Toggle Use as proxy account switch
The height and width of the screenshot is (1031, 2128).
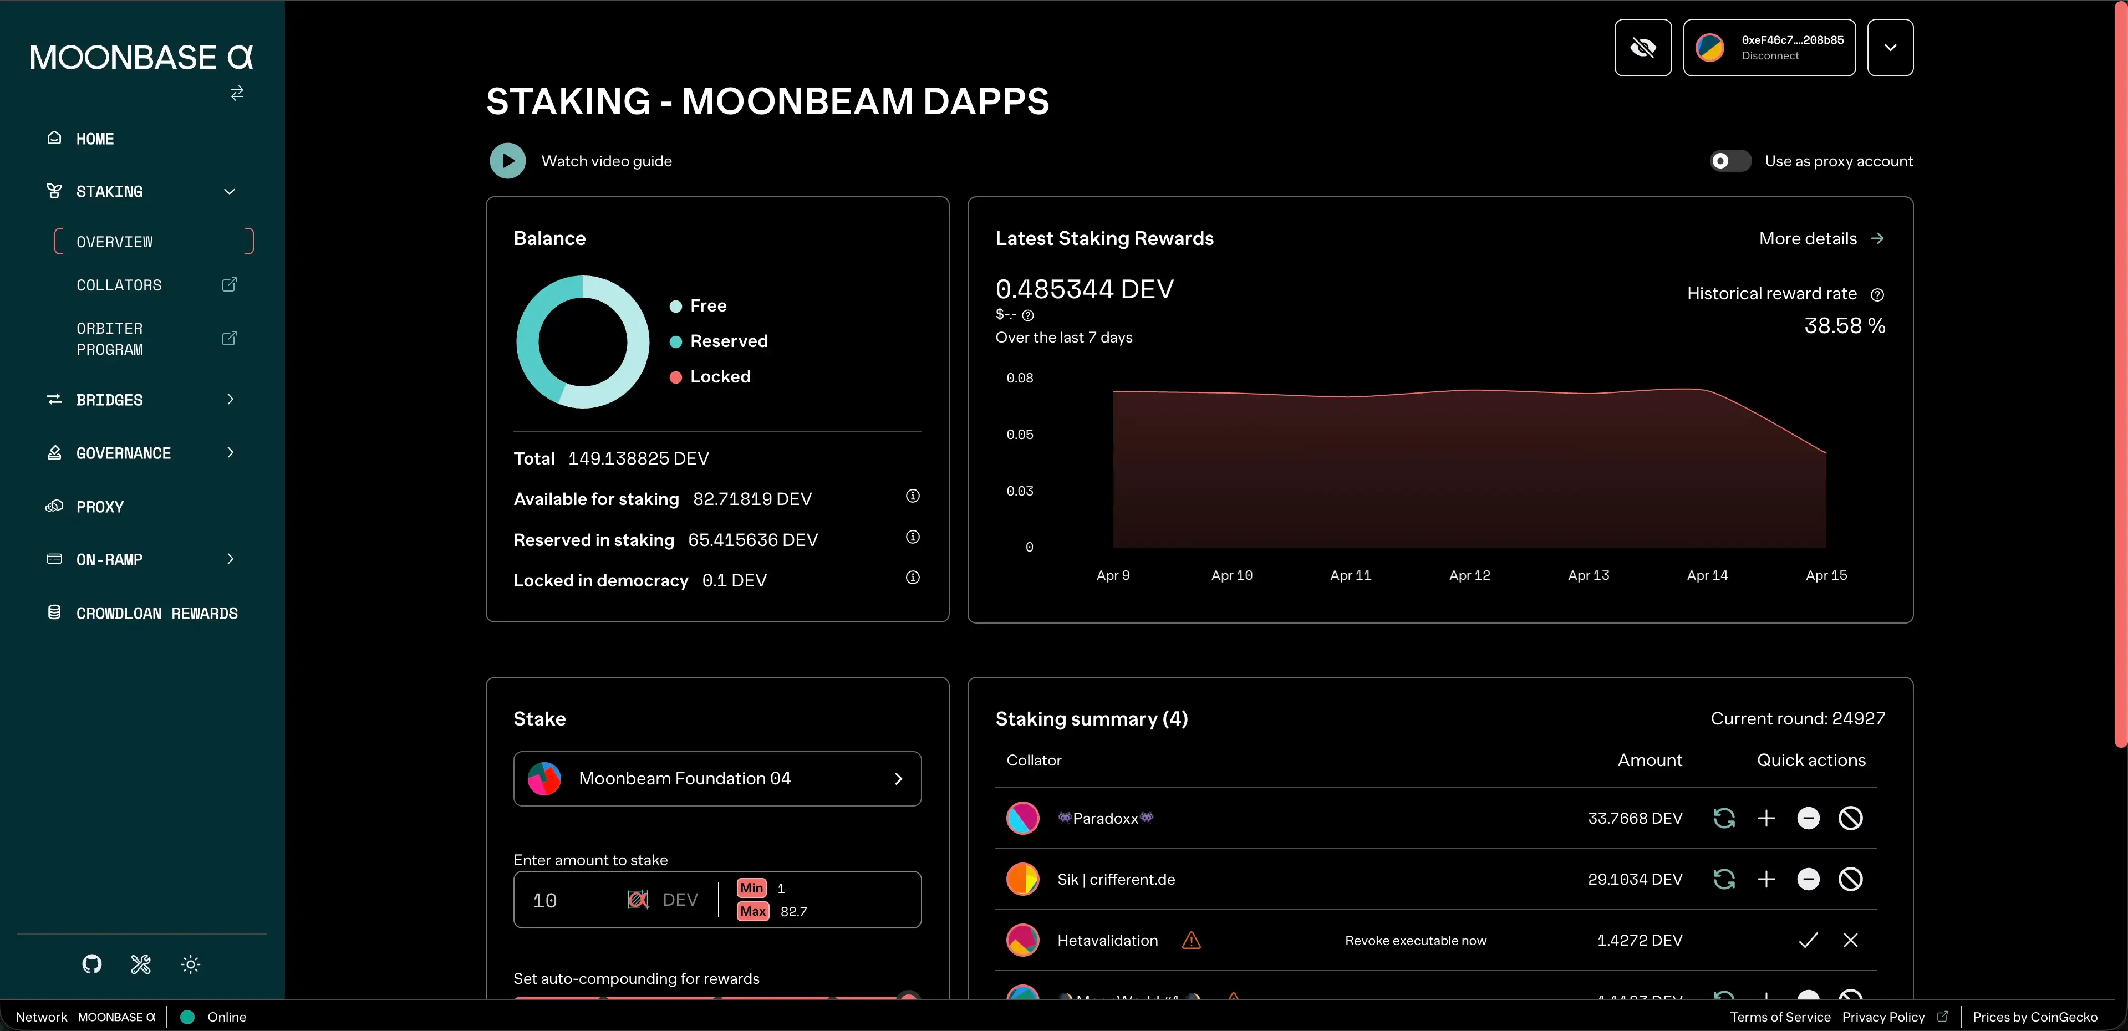1730,161
